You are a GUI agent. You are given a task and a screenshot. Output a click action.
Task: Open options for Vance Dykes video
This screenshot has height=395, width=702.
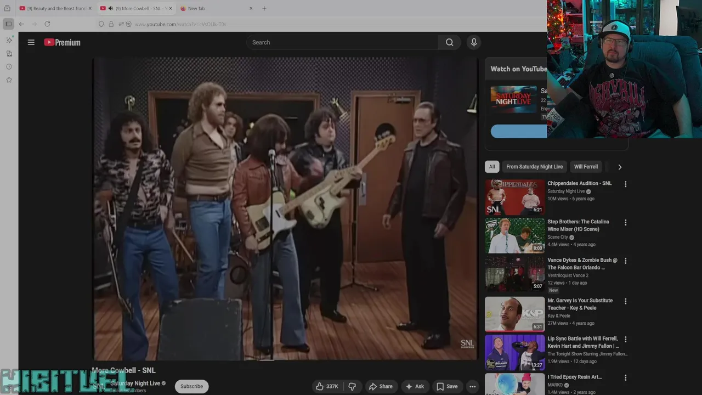(x=625, y=261)
